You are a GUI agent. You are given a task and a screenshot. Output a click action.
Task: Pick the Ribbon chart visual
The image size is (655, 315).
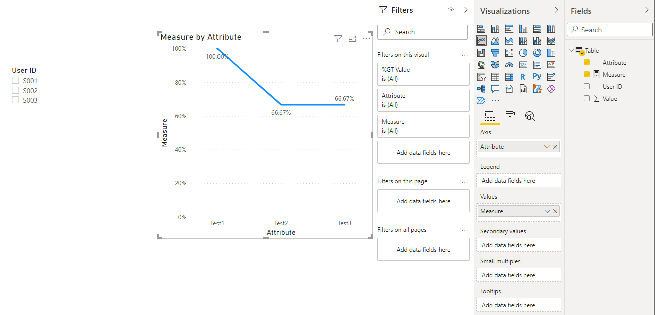551,40
